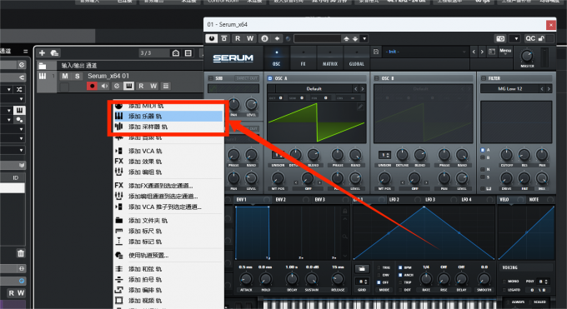
Task: Open the MG Low 12 filter type selector
Action: click(x=509, y=88)
